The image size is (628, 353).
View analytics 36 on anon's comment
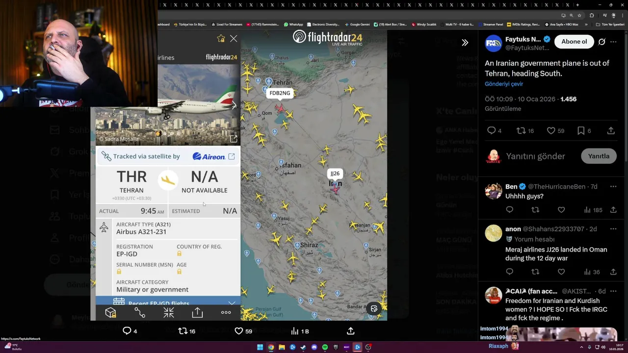click(x=592, y=272)
